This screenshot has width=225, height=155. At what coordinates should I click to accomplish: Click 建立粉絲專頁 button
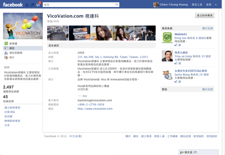pyautogui.click(x=205, y=15)
